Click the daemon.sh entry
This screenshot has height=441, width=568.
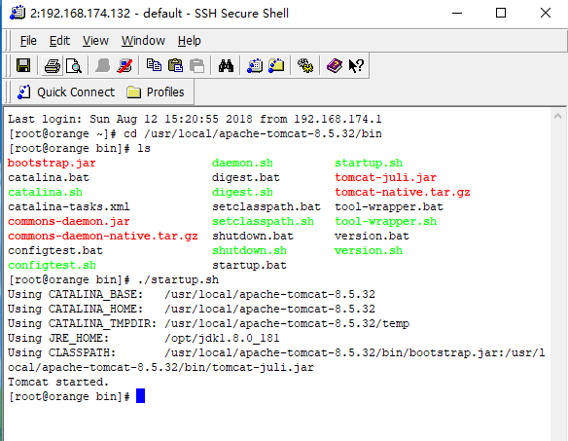tap(242, 163)
